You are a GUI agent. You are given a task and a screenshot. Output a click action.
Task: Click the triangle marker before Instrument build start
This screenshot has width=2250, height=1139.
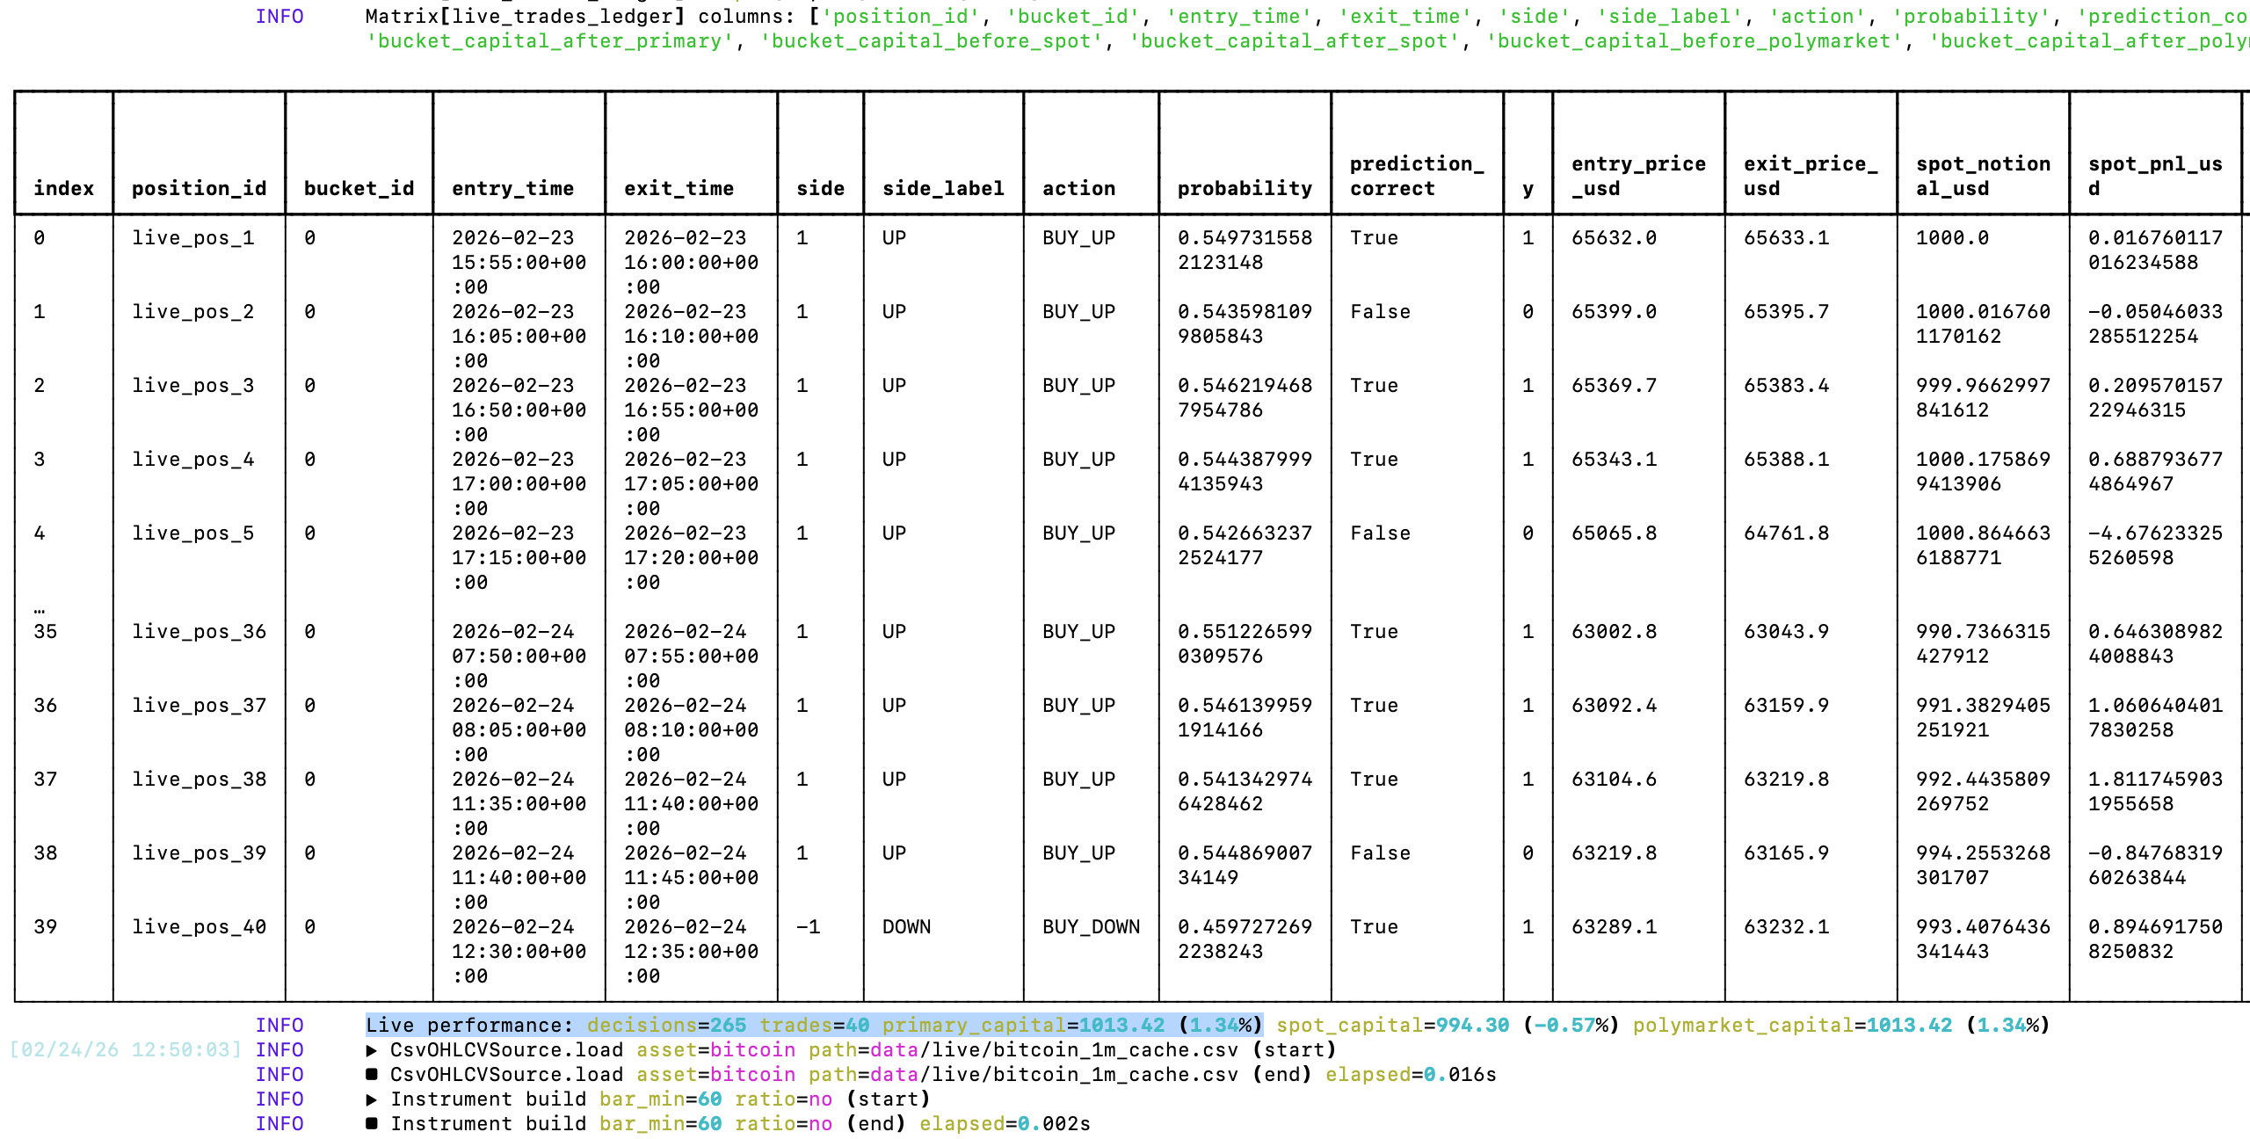tap(372, 1099)
